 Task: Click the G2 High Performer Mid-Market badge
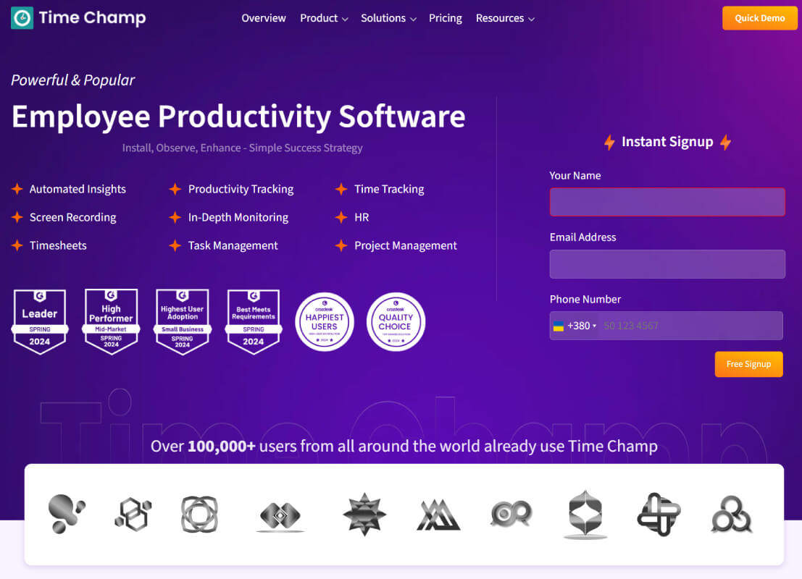pos(111,321)
